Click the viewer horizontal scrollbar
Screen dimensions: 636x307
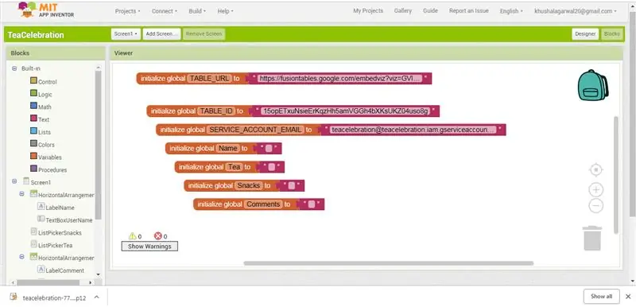388,263
